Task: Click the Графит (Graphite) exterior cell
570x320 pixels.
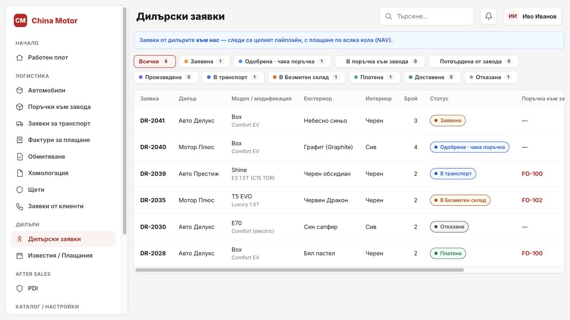Action: tap(328, 147)
